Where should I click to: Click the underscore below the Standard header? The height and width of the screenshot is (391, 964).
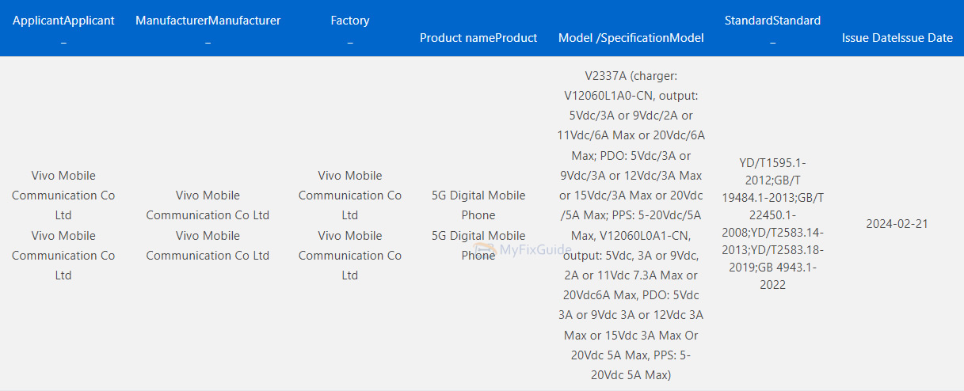[x=772, y=40]
